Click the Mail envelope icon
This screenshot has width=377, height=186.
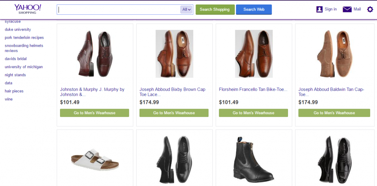click(x=347, y=9)
